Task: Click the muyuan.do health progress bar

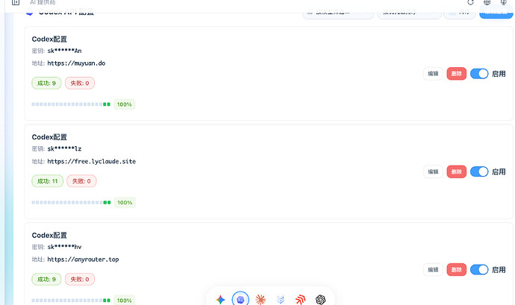Action: [71, 104]
